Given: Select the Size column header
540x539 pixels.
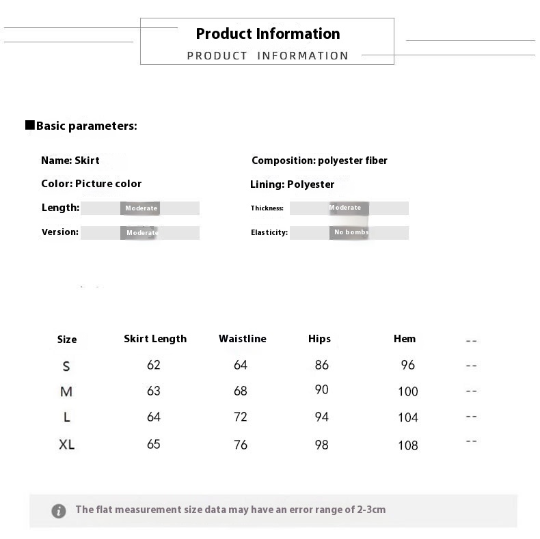Looking at the screenshot, I should (x=67, y=340).
